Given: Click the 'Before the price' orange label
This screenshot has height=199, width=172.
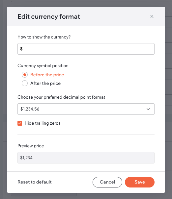Looking at the screenshot, I should 47,75.
